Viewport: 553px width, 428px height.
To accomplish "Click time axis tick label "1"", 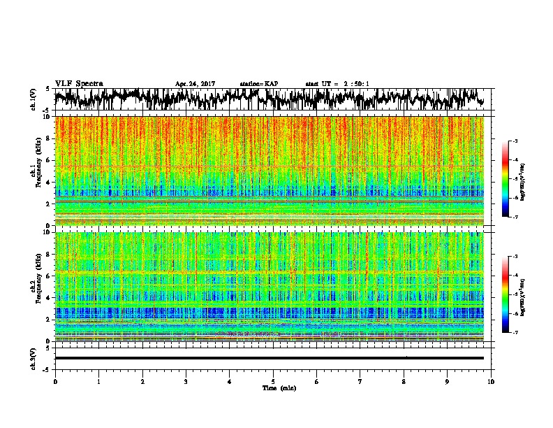I will click(x=98, y=382).
